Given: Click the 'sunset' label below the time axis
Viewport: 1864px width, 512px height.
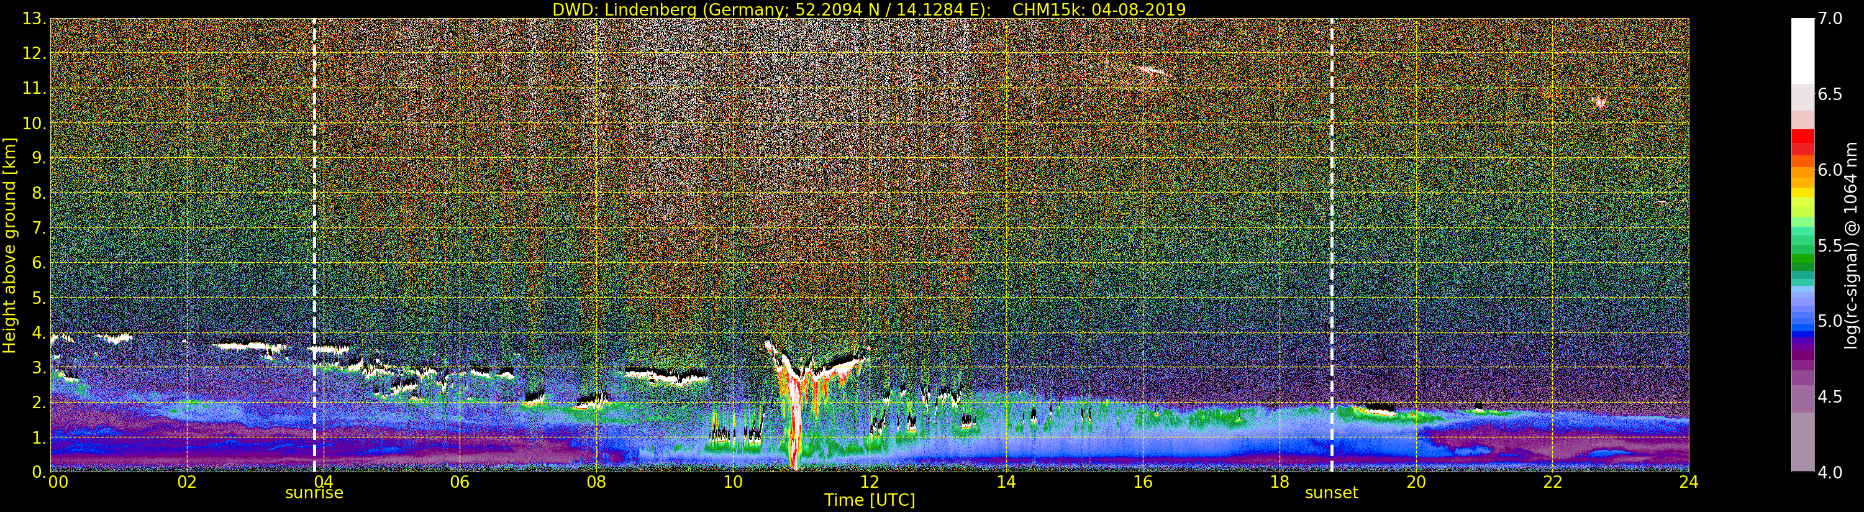Looking at the screenshot, I should [1332, 493].
